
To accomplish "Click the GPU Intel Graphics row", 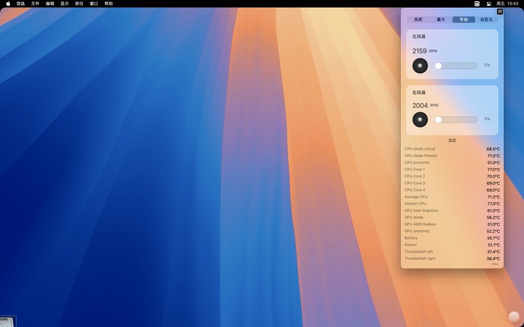I will (x=452, y=211).
